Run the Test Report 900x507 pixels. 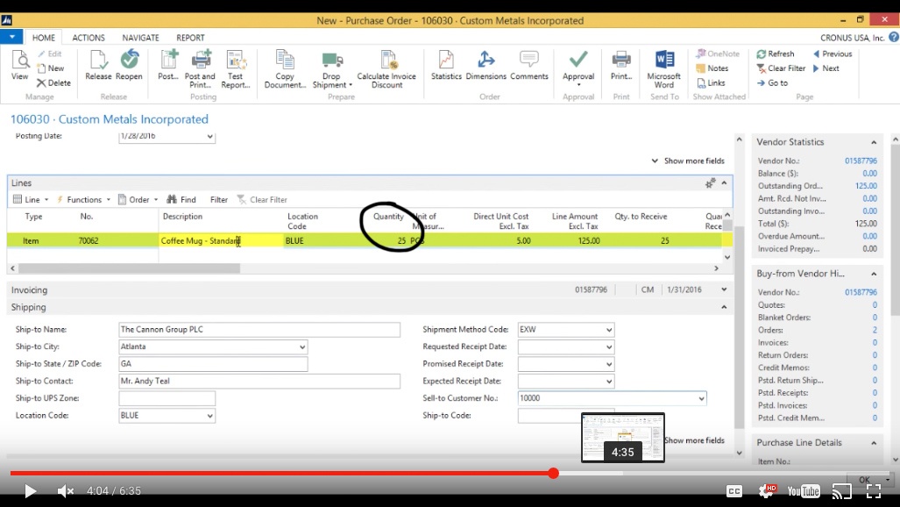pos(236,69)
